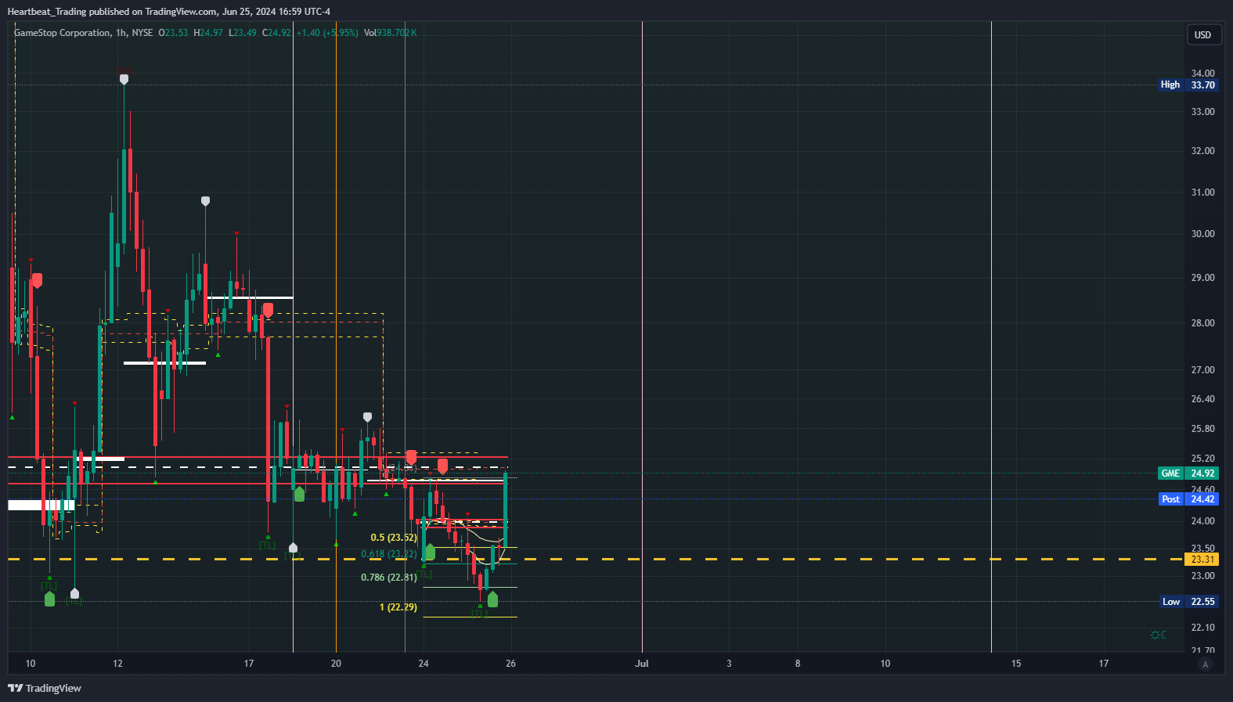This screenshot has height=702, width=1233.
Task: Click the green marker at the 22.55 low
Action: click(492, 599)
